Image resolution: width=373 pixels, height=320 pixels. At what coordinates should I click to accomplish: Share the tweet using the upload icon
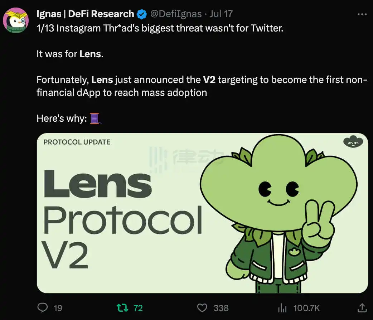coord(362,307)
